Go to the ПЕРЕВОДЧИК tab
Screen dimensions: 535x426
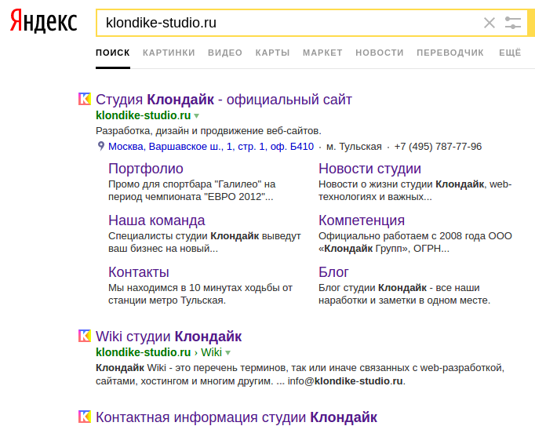[x=450, y=53]
